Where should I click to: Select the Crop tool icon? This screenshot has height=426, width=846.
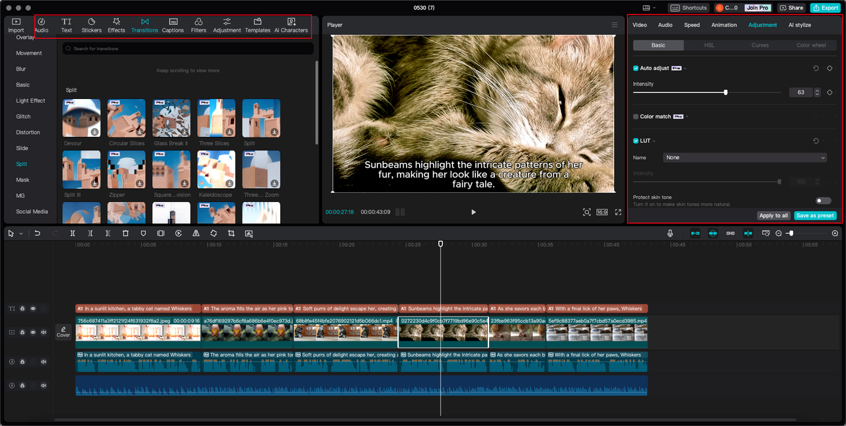pos(231,233)
